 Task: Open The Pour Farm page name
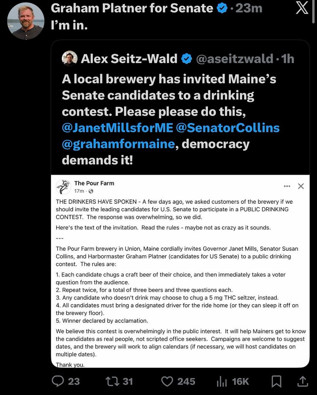(94, 183)
